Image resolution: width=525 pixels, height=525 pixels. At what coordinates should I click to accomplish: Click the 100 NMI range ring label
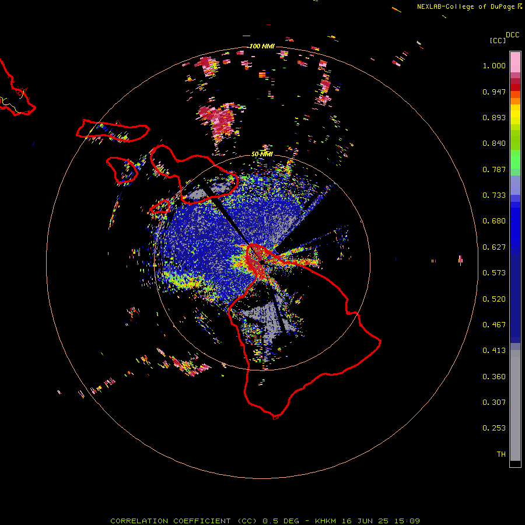click(x=262, y=46)
